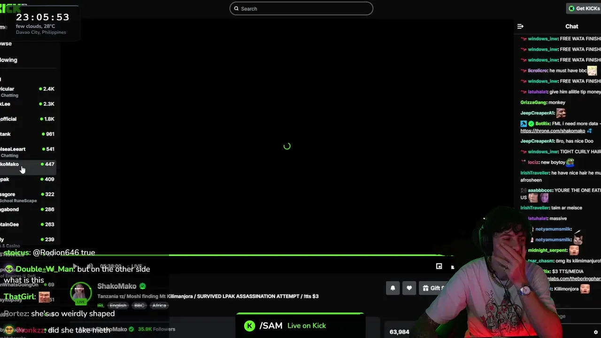
Task: Click the notification bell icon for ShakoMako
Action: 393,288
